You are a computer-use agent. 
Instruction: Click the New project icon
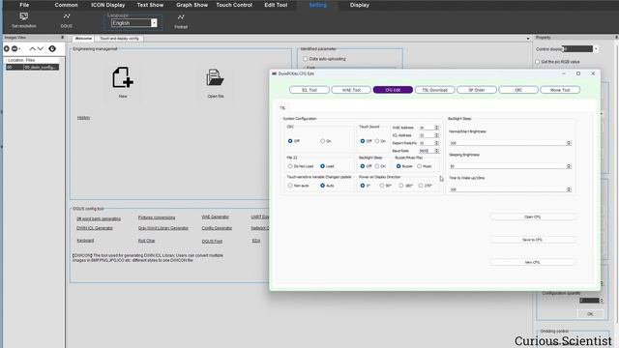click(x=123, y=77)
